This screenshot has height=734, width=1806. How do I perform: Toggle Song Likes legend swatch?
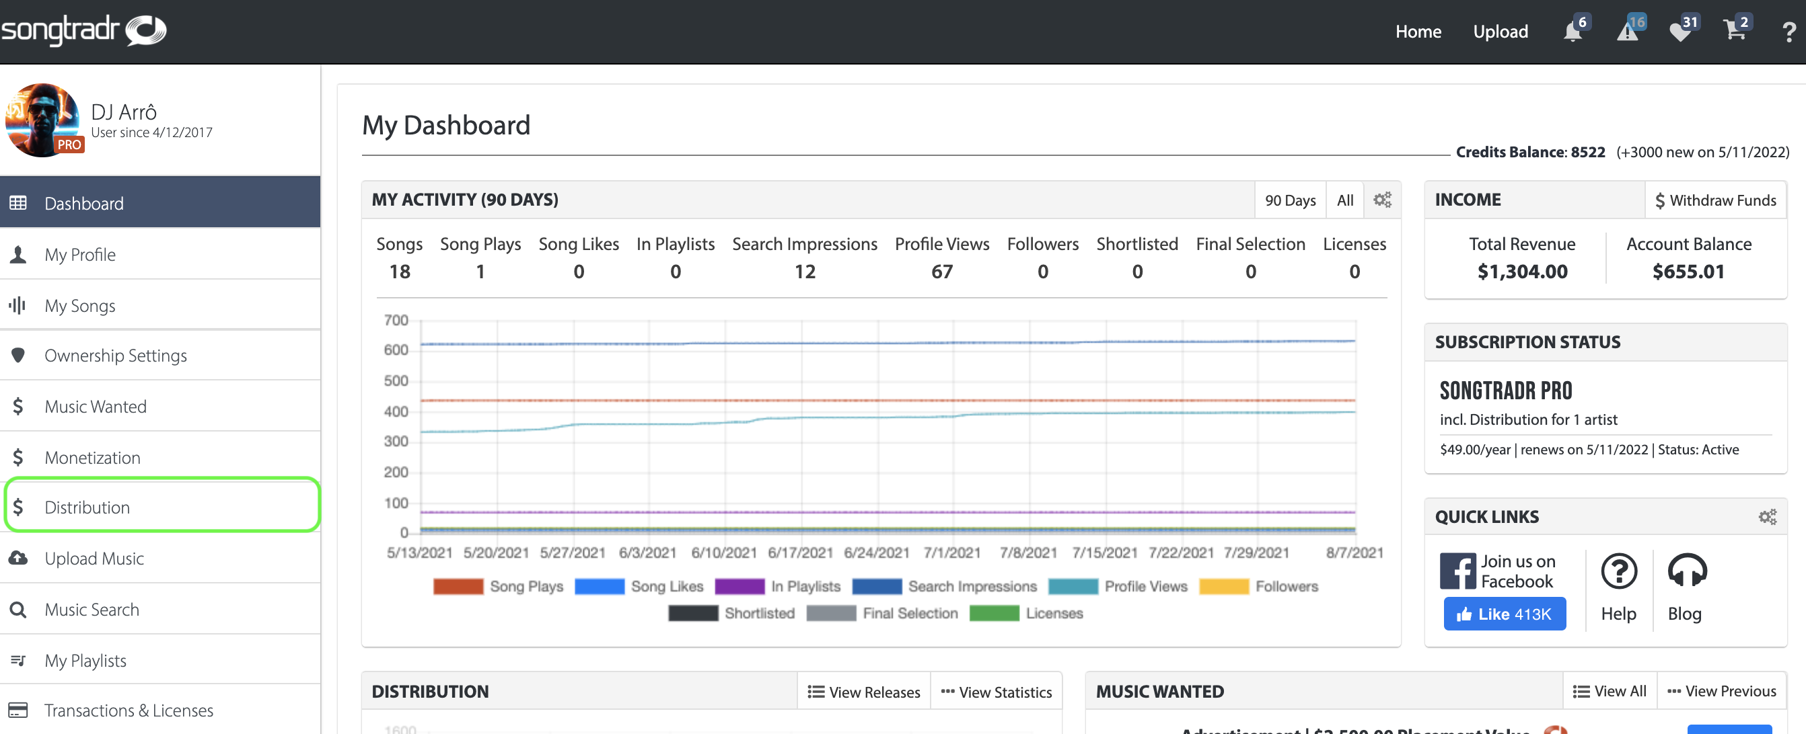[599, 586]
